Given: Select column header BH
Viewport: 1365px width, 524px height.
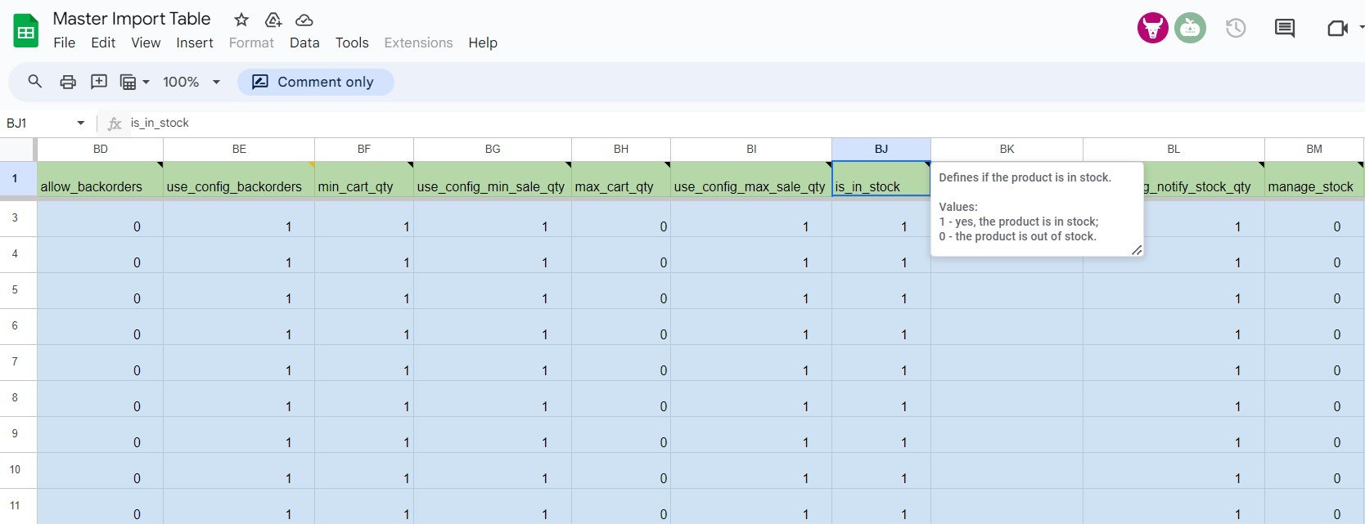Looking at the screenshot, I should (621, 149).
